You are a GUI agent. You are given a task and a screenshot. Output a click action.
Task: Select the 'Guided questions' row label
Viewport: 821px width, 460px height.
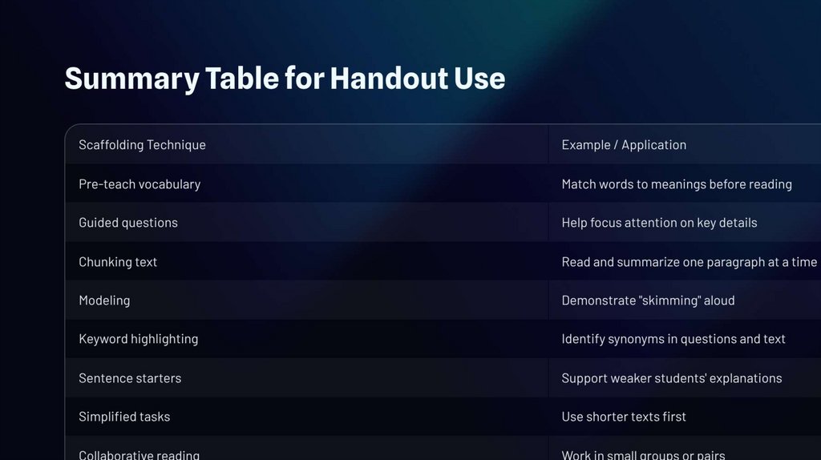click(x=128, y=223)
